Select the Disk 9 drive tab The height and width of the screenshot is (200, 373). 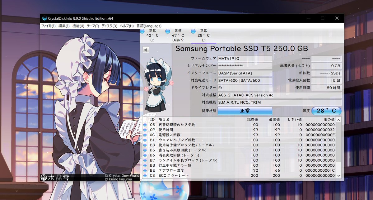pyautogui.click(x=178, y=36)
